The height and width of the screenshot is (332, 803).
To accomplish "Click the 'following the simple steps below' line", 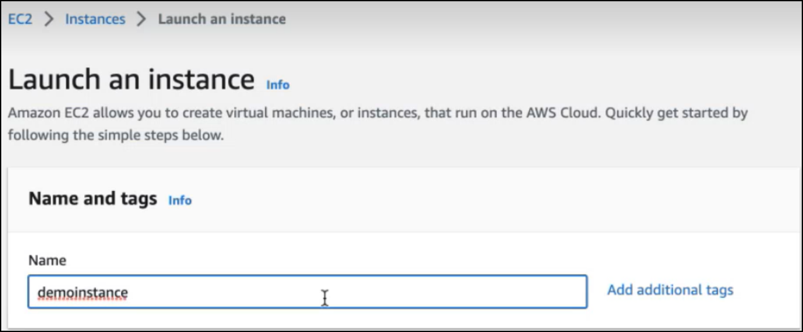I will pyautogui.click(x=116, y=135).
